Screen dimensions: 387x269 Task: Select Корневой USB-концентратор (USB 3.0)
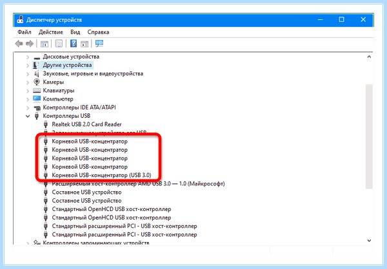pyautogui.click(x=101, y=175)
